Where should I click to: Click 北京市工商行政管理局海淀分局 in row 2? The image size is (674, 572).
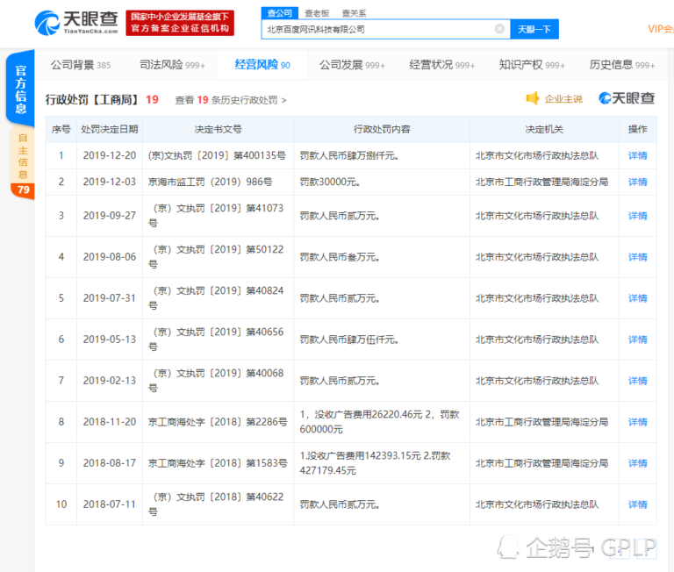click(x=541, y=182)
